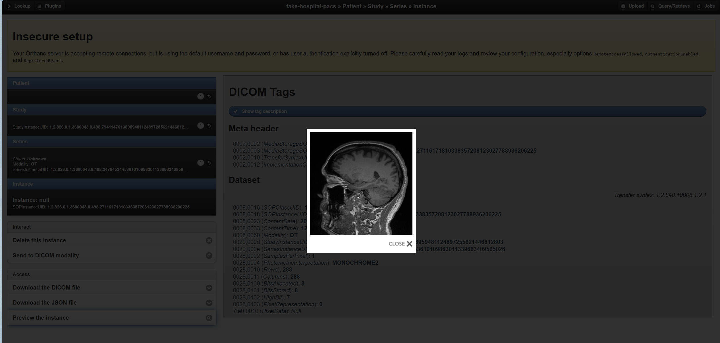The image size is (720, 343).
Task: Click the Plugins grid icon
Action: [x=40, y=6]
